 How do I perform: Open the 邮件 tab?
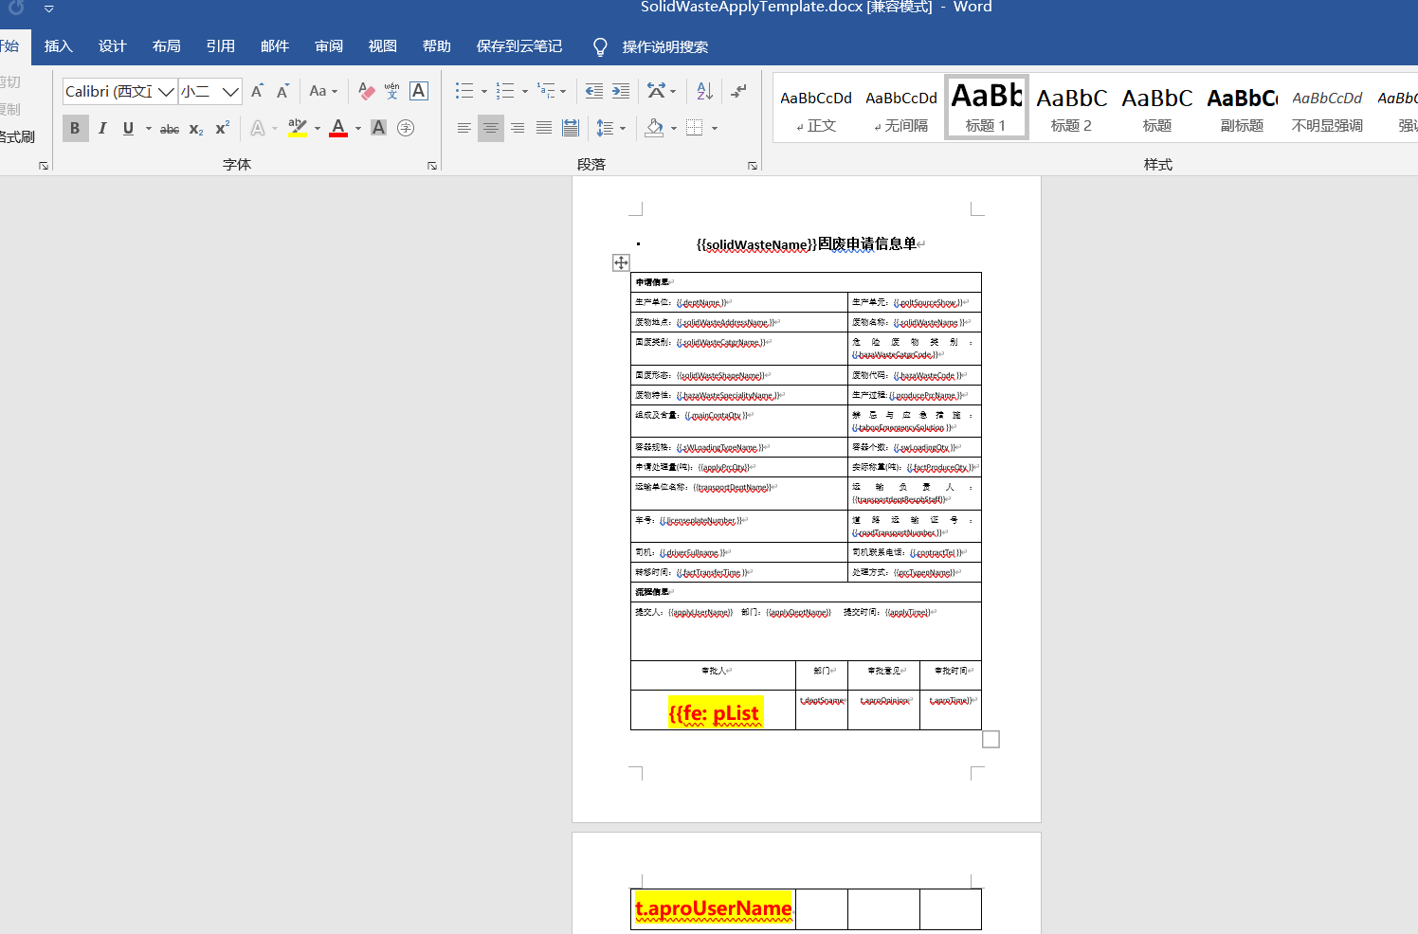(x=275, y=46)
